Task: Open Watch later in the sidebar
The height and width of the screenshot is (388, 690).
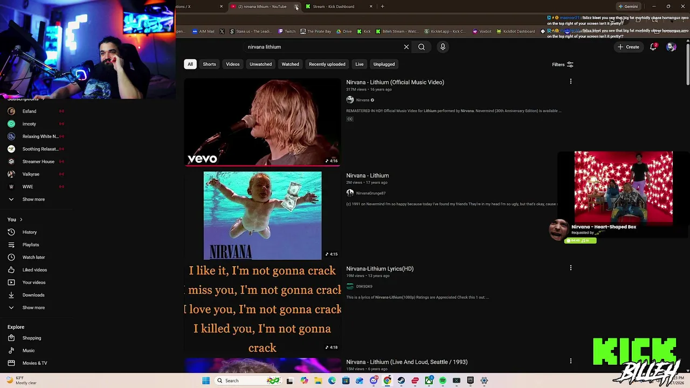Action: (x=33, y=257)
